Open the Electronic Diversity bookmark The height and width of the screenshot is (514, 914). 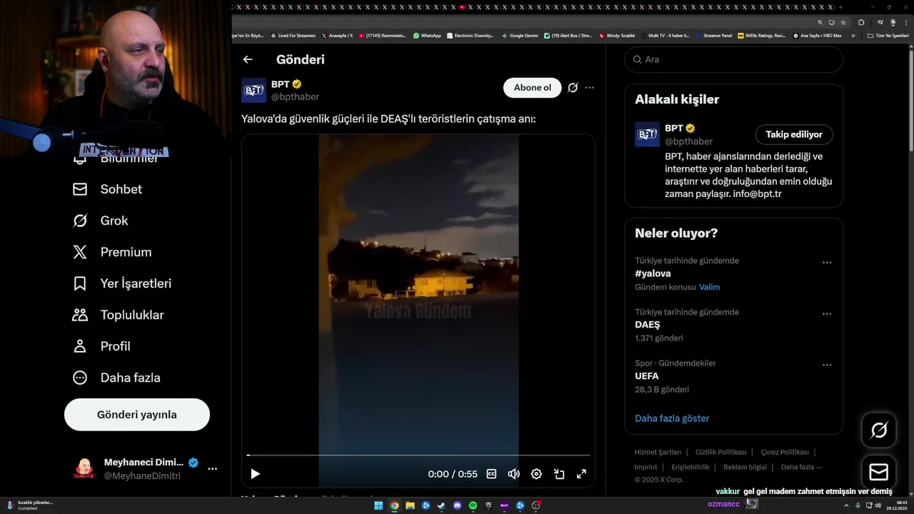[x=470, y=36]
